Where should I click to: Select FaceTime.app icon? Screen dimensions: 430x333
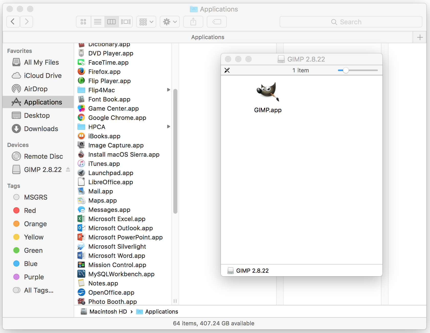point(81,62)
